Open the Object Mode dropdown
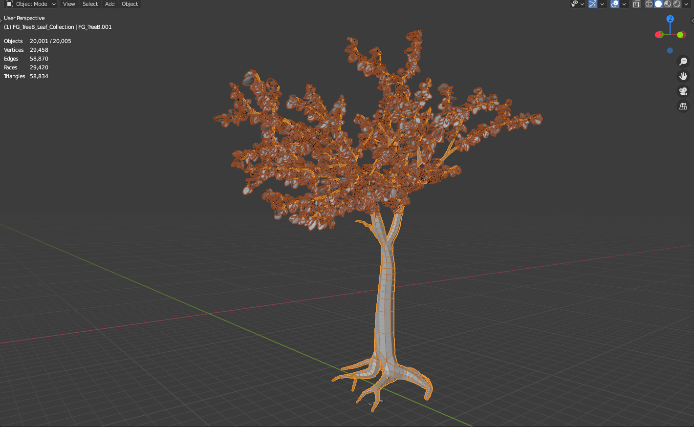 [x=30, y=4]
